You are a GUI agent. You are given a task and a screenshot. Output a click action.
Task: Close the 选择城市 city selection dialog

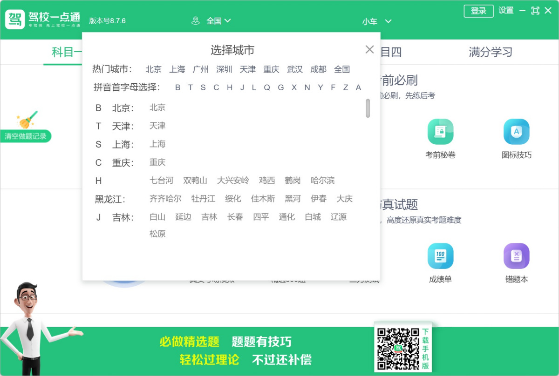click(x=369, y=49)
